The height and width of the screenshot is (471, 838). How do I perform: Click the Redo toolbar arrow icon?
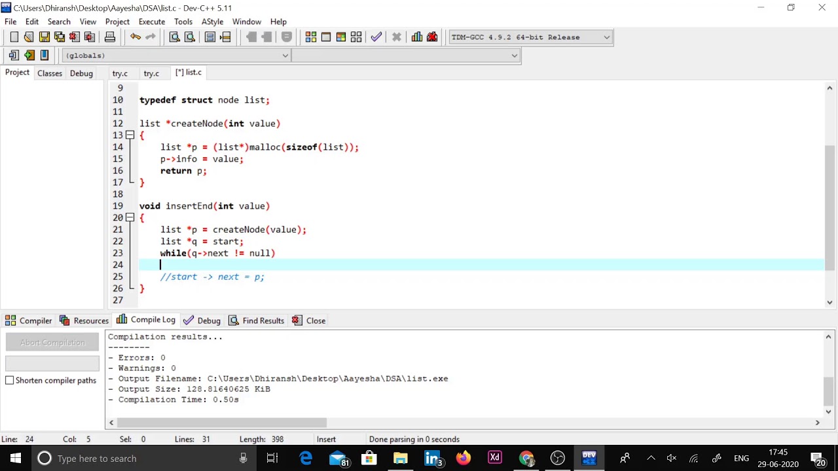pyautogui.click(x=151, y=37)
